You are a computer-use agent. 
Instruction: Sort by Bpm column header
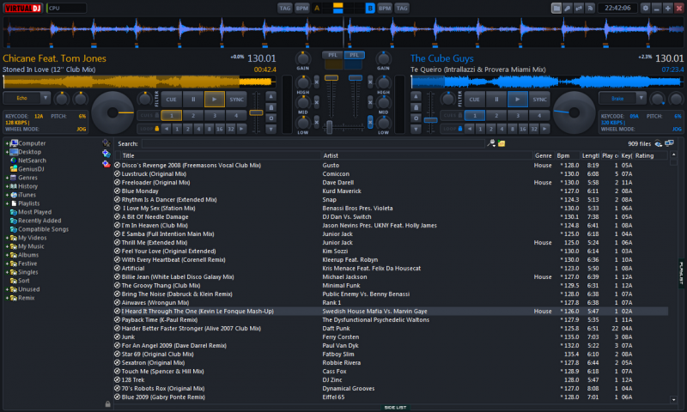(567, 155)
